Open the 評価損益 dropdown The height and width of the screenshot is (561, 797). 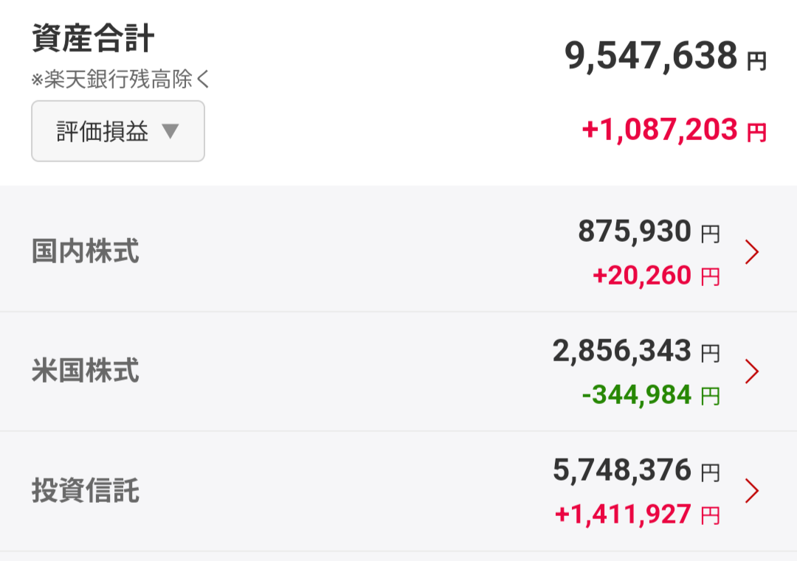[118, 131]
